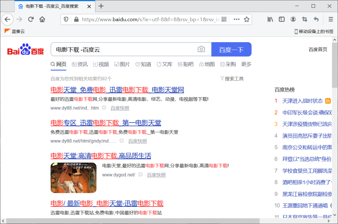338x224 pixels.
Task: Click the Home icon
Action: pyautogui.click(x=42, y=19)
